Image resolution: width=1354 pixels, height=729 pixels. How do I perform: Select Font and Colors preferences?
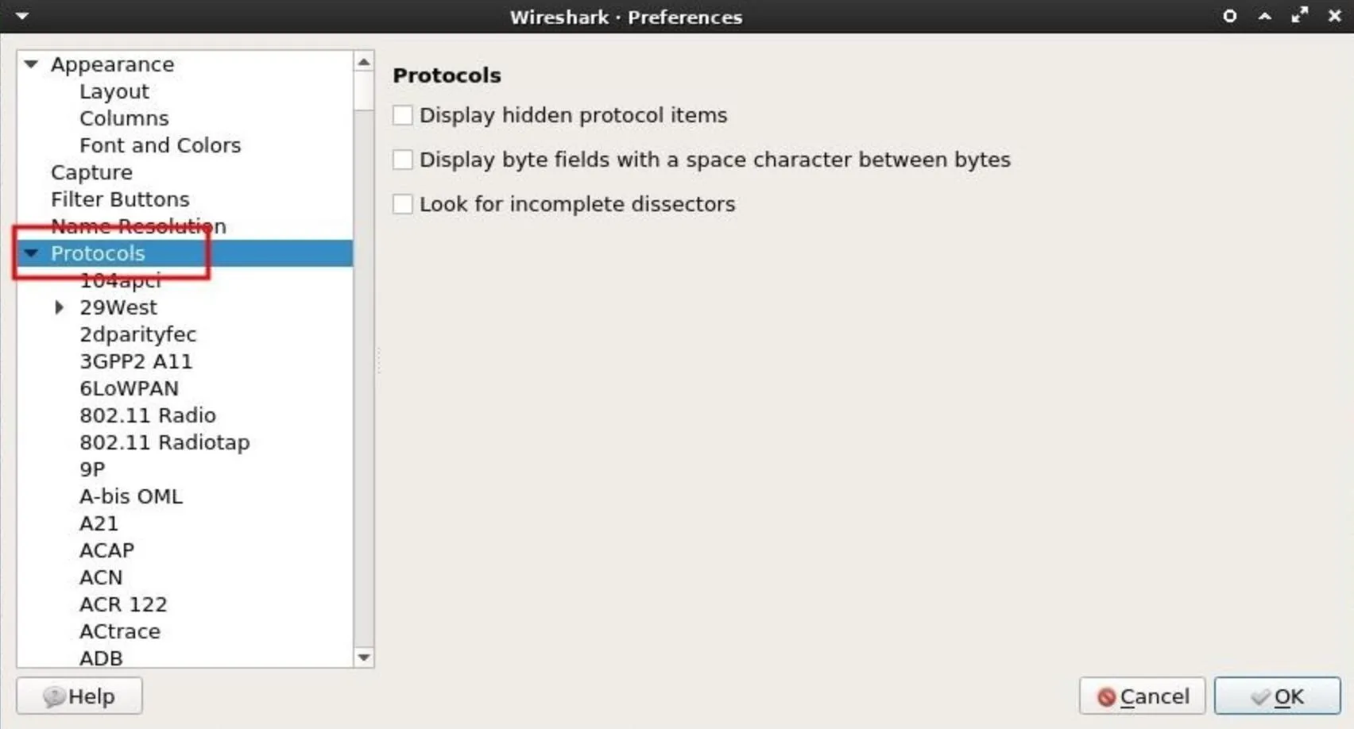tap(160, 145)
